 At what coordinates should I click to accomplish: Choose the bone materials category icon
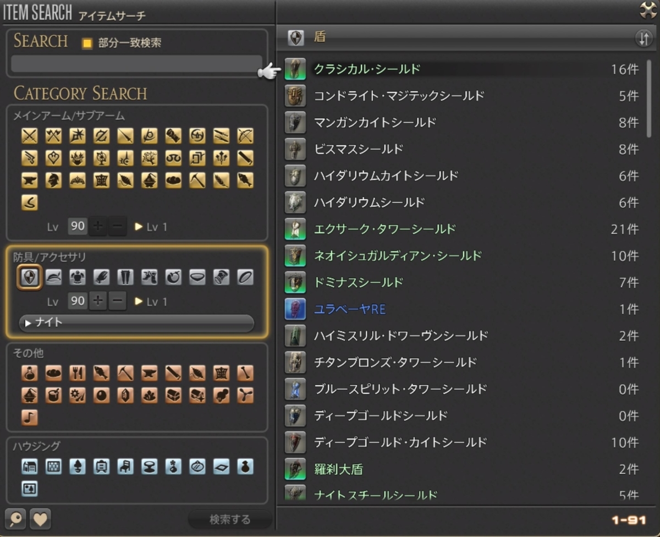[245, 372]
